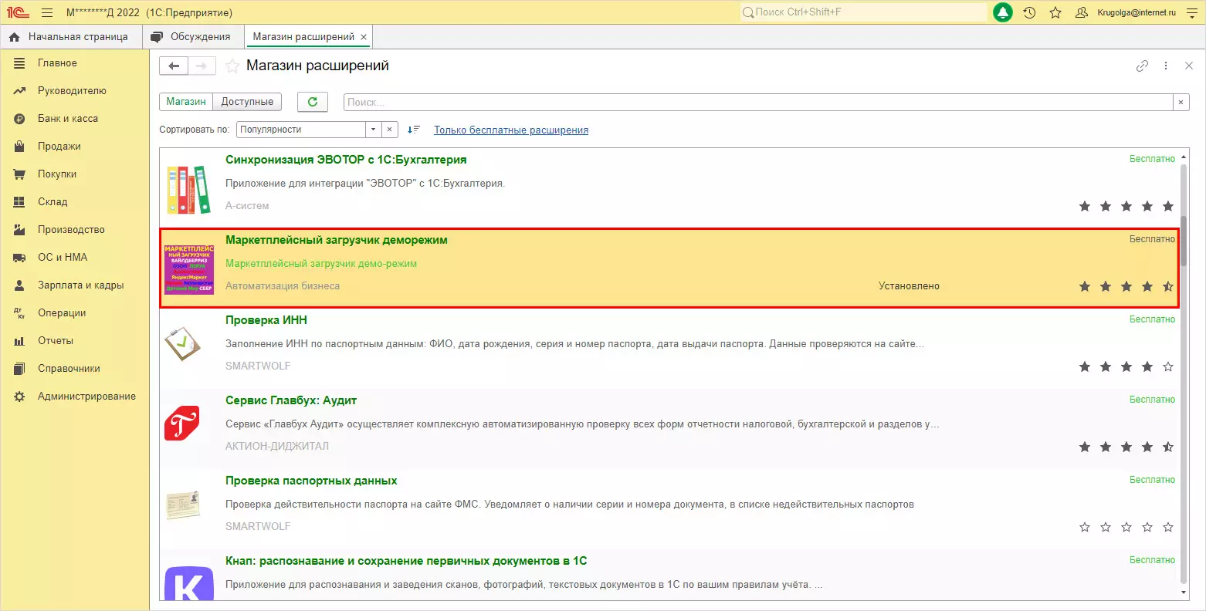Expand the sort-by dropdown arrow

(373, 130)
